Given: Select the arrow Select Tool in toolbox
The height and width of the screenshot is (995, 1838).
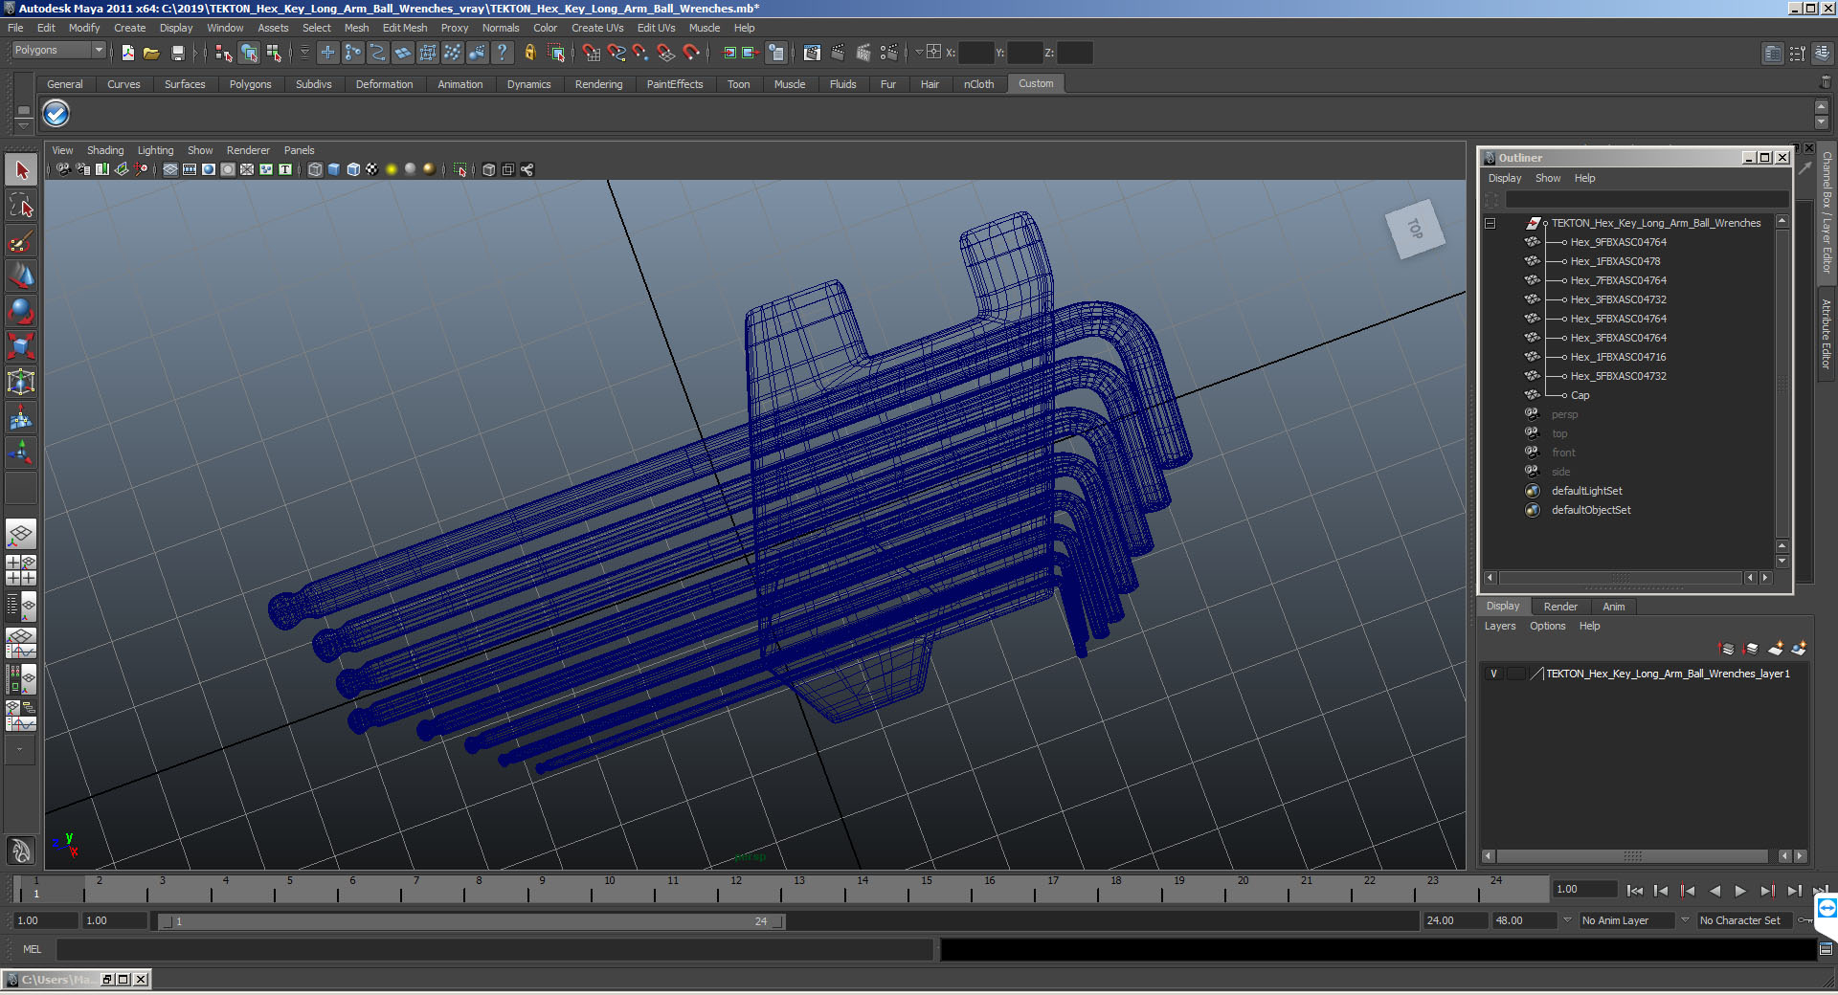Looking at the screenshot, I should (21, 170).
